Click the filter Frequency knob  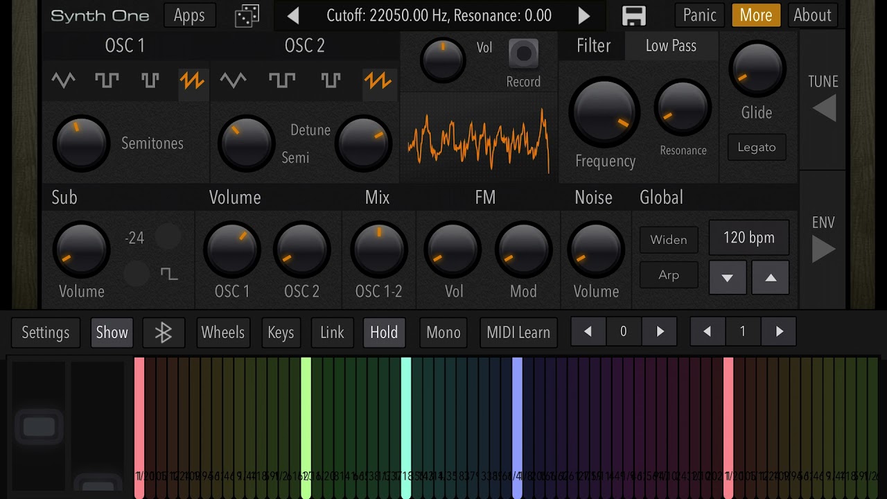604,113
